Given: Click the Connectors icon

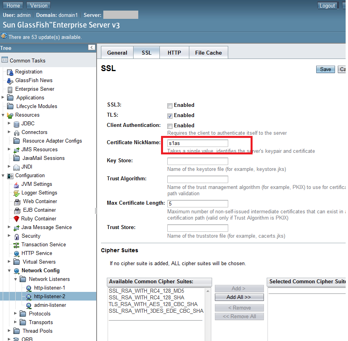Looking at the screenshot, I should [16, 132].
